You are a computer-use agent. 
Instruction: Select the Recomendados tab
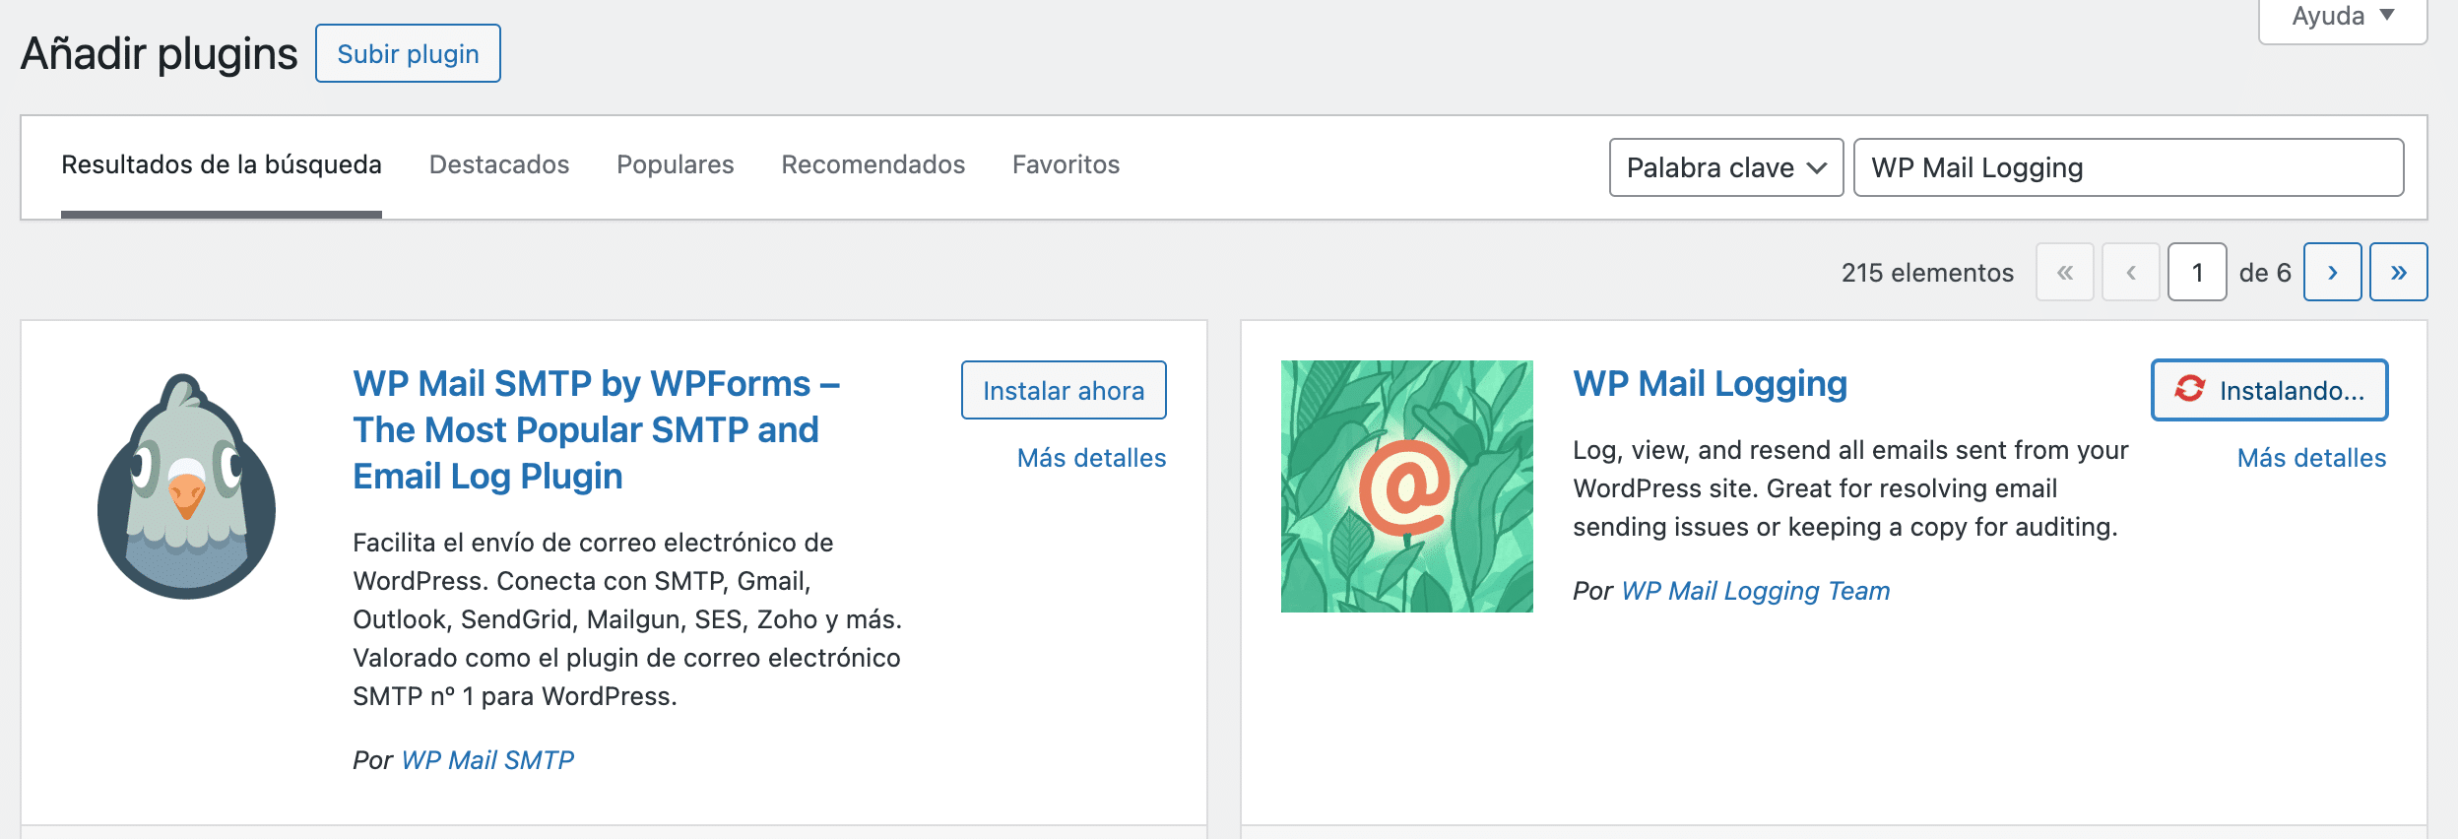click(873, 164)
